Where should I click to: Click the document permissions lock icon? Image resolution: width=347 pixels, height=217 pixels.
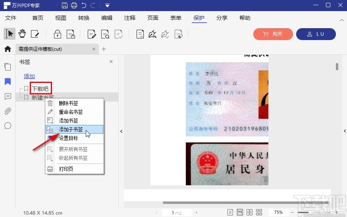pos(71,34)
